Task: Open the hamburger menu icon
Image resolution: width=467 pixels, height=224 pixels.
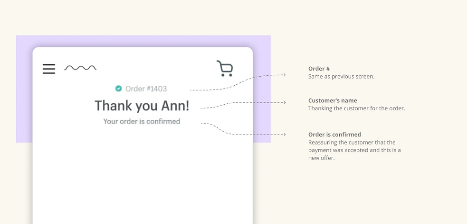Action: 49,69
